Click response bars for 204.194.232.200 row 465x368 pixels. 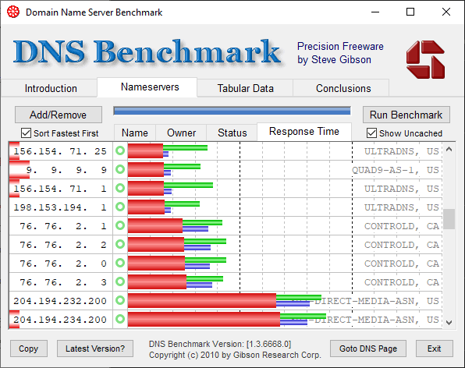(x=225, y=300)
